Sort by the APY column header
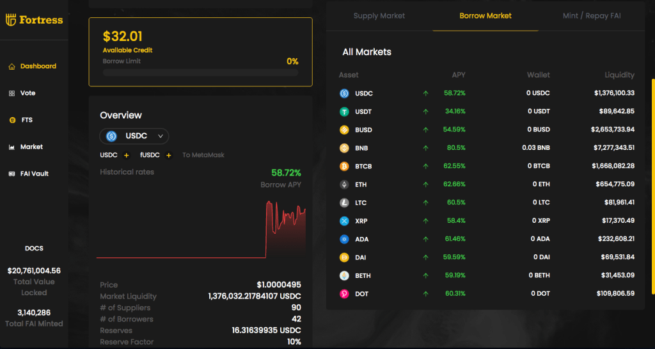655x349 pixels. pos(458,75)
